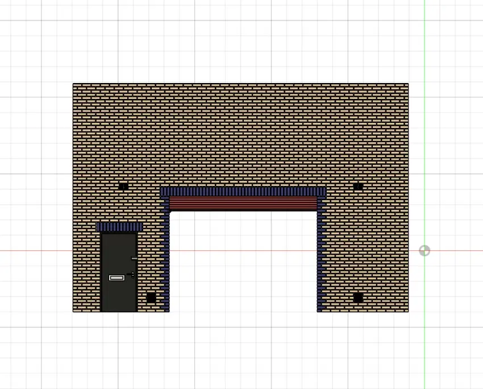The image size is (483, 389).
Task: Click the gray origin point marker
Action: 424,251
